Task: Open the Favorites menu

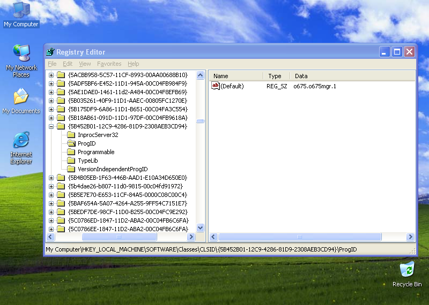Action: click(109, 64)
